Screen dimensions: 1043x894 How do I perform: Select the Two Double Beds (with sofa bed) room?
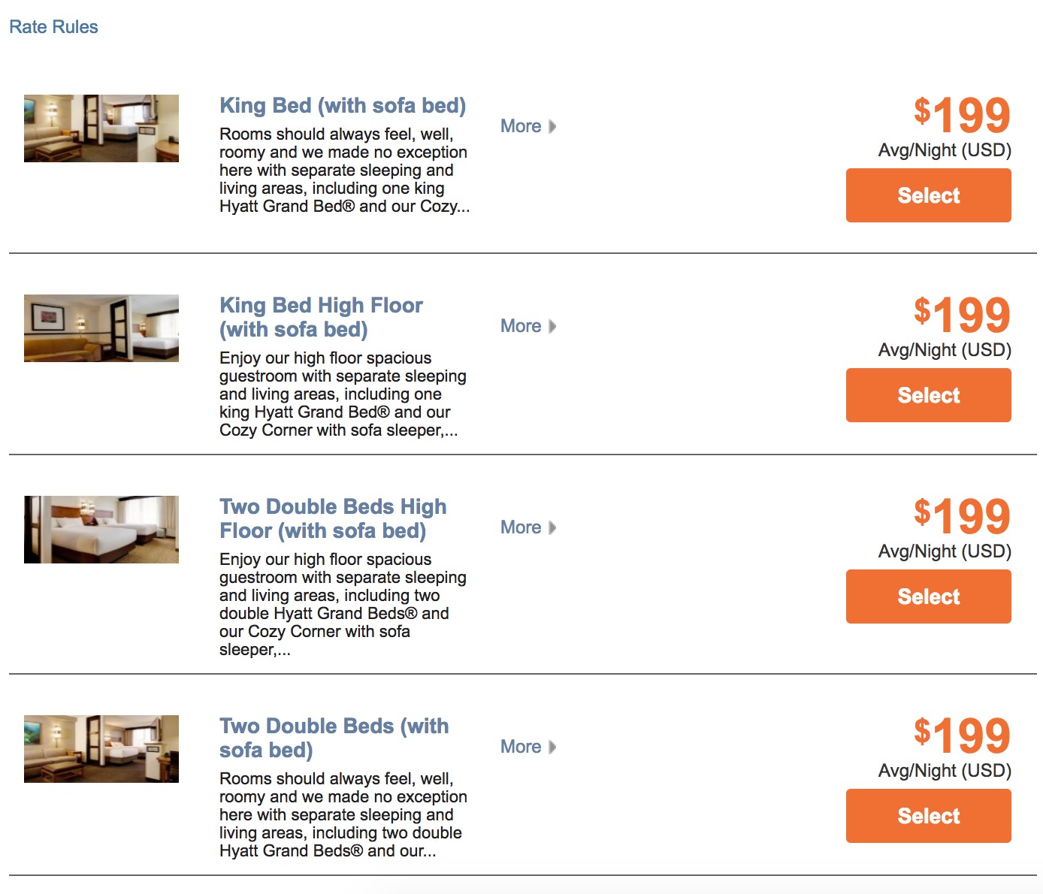click(x=928, y=816)
